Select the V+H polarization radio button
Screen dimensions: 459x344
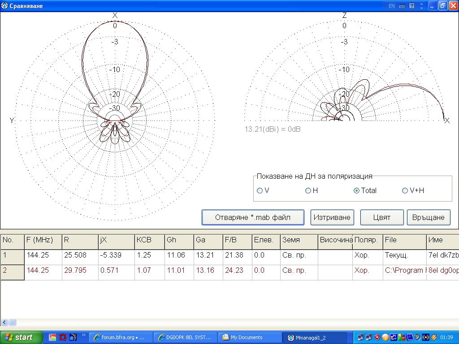405,190
